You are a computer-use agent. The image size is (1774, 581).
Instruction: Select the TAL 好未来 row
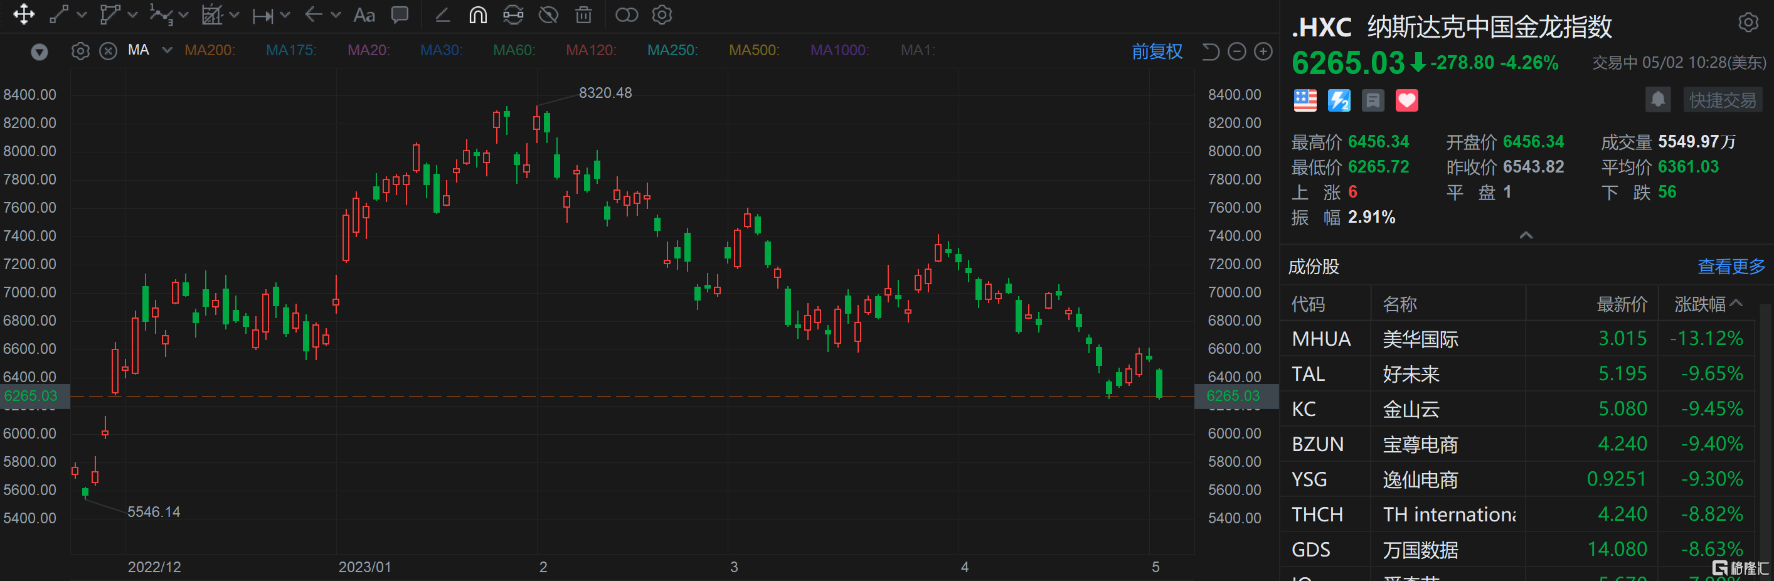click(x=1519, y=374)
